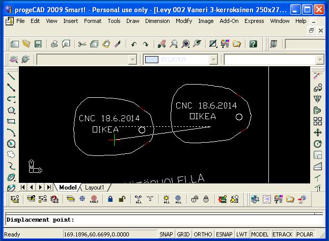Open Help with the question mark icon
This screenshot has height=241, width=329.
(253, 44)
